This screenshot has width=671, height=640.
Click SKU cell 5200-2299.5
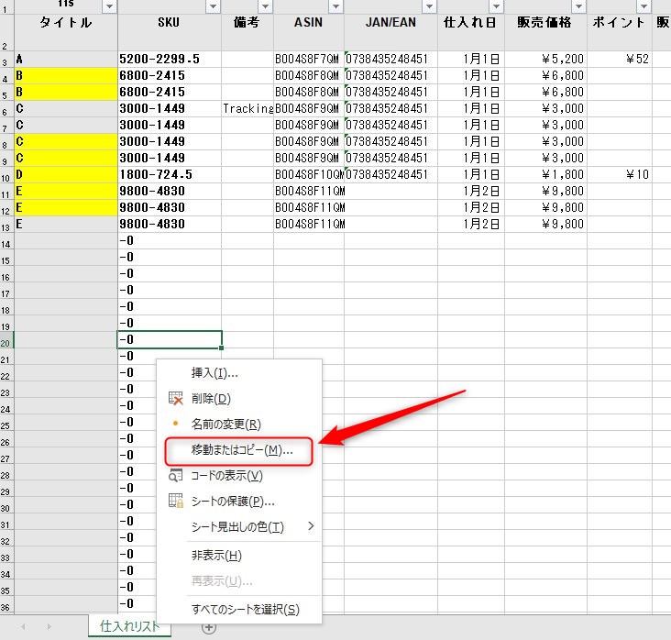170,59
